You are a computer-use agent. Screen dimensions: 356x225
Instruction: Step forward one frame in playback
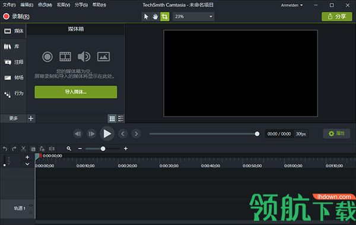[91, 134]
